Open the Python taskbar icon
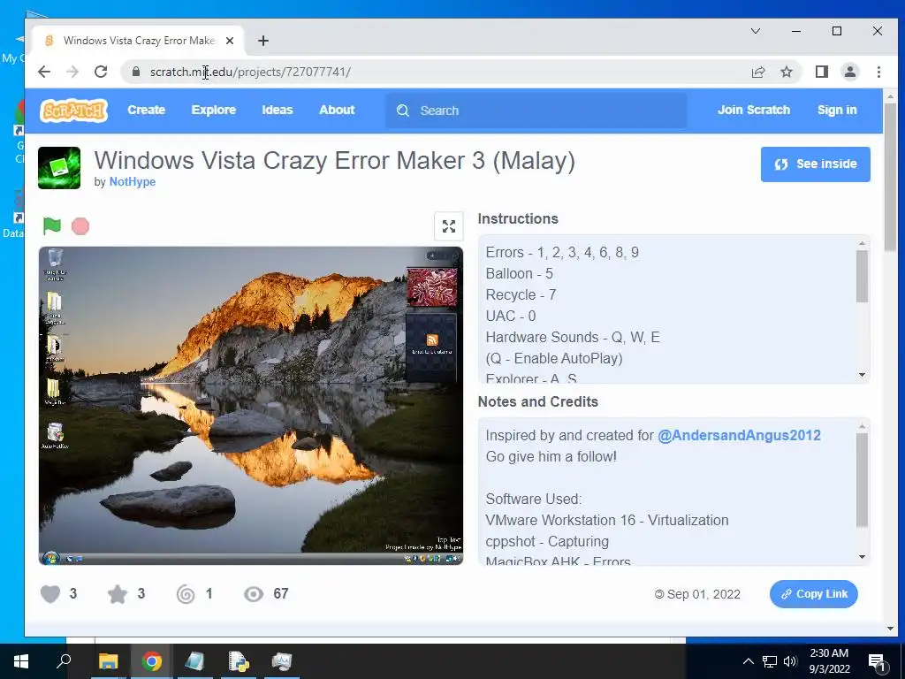Screen dimensions: 905x679 point(239,661)
